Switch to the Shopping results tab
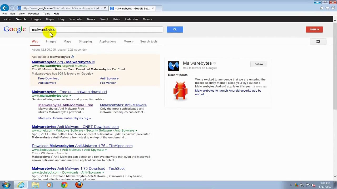This screenshot has width=337, height=189. click(x=85, y=41)
